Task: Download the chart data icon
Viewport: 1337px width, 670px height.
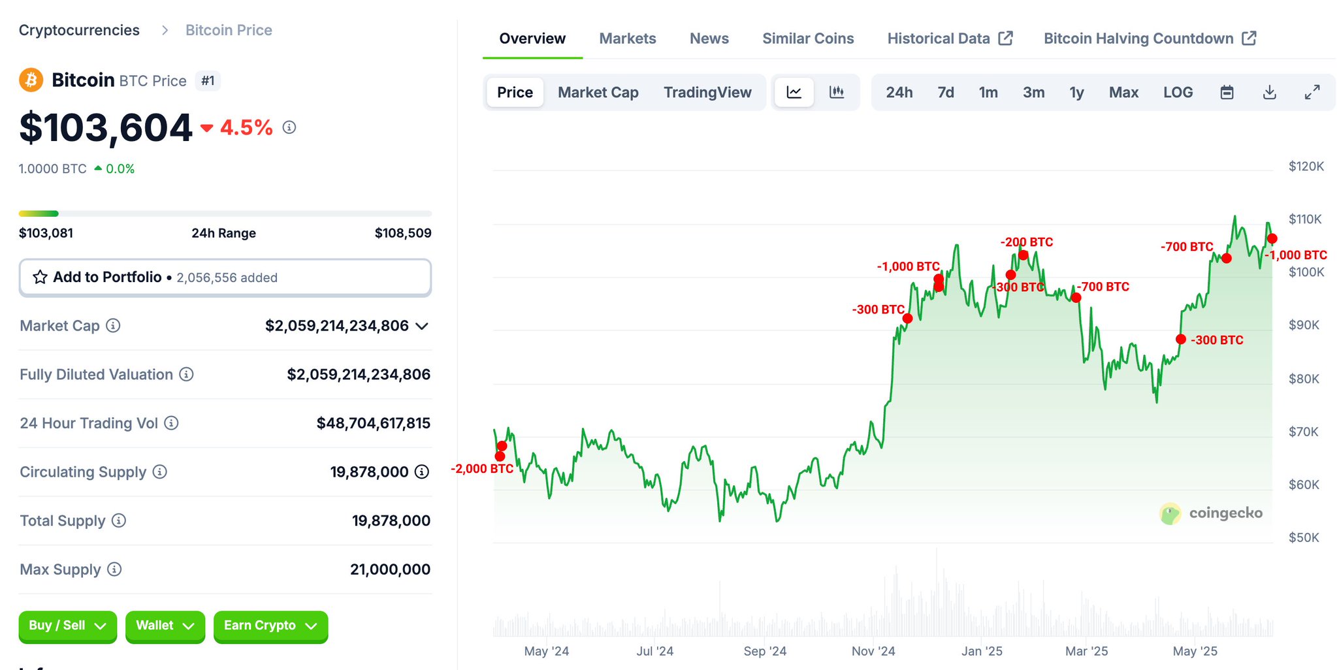Action: tap(1269, 92)
